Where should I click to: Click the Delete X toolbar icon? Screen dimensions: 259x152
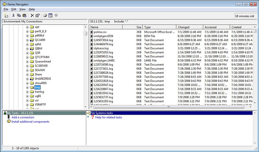[x=32, y=16]
